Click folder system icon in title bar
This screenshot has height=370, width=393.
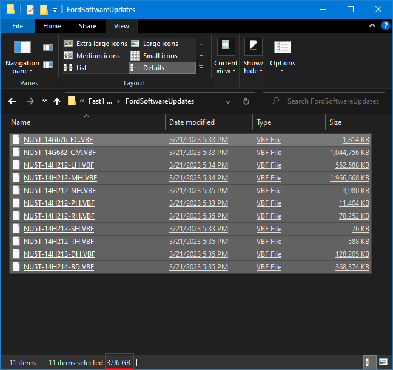10,10
